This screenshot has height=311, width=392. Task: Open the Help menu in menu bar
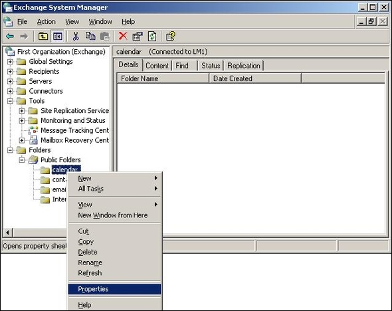128,22
